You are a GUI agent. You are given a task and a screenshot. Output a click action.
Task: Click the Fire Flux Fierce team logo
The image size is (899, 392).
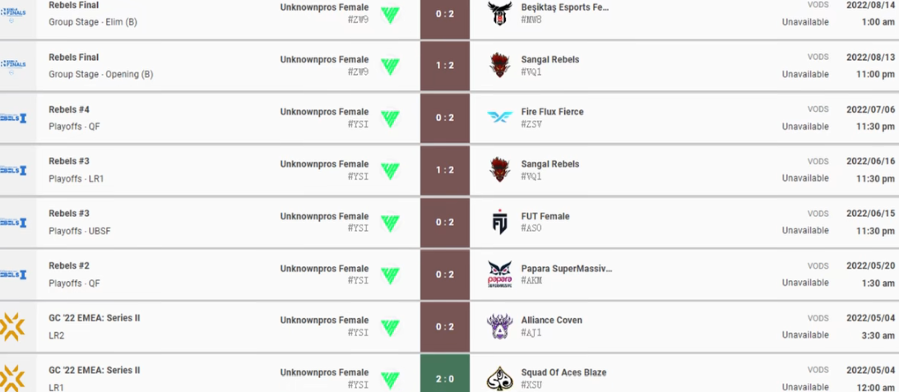click(x=499, y=118)
